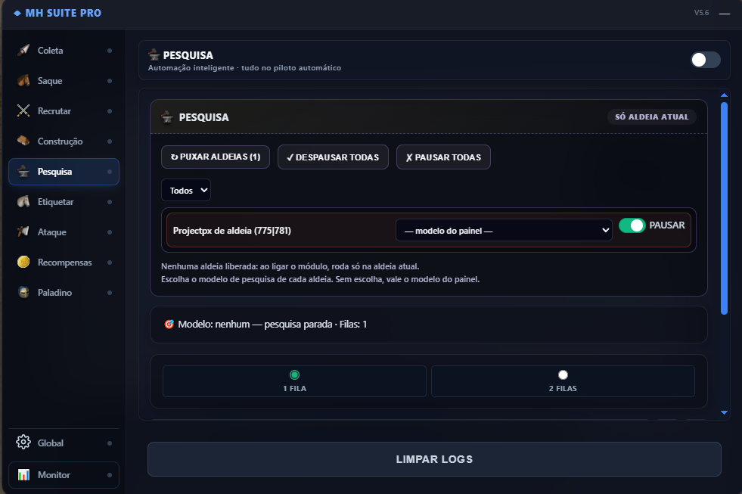The height and width of the screenshot is (494, 742).
Task: Click the Recompensas gold coin icon
Action: pyautogui.click(x=23, y=263)
